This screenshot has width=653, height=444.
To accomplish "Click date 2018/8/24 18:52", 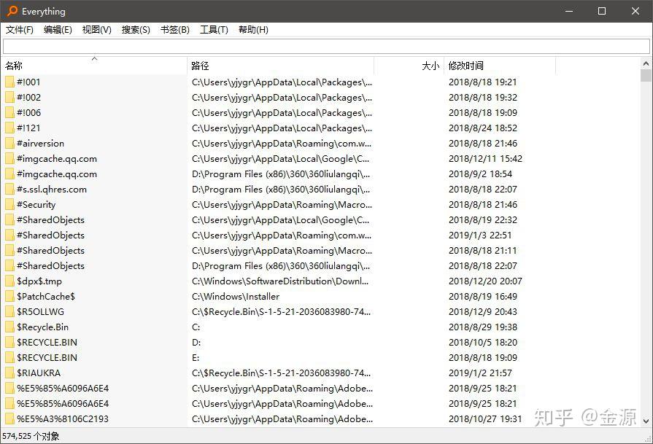I will (483, 128).
